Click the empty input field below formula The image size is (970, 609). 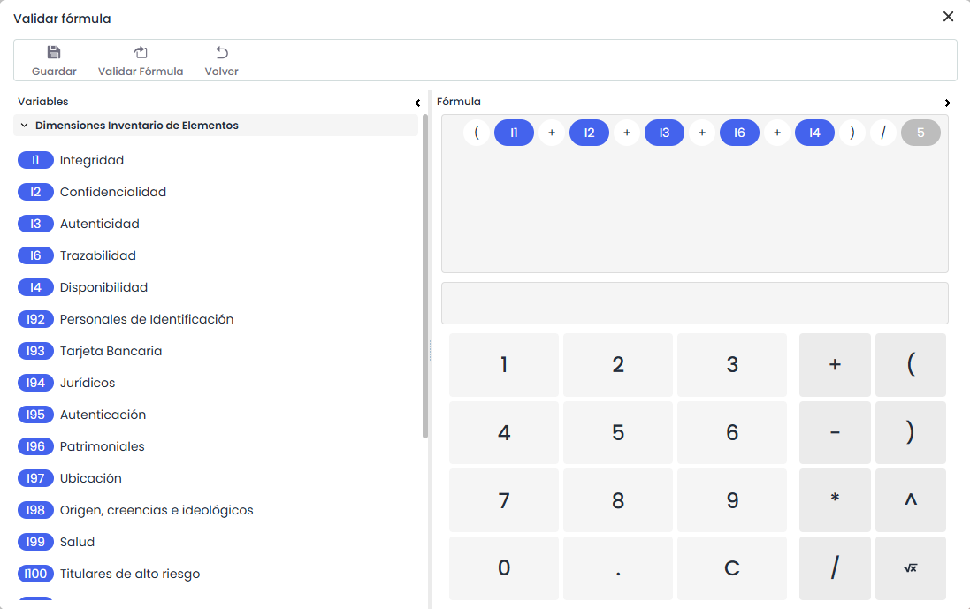click(694, 303)
